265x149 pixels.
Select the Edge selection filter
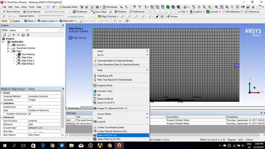pyautogui.click(x=157, y=7)
